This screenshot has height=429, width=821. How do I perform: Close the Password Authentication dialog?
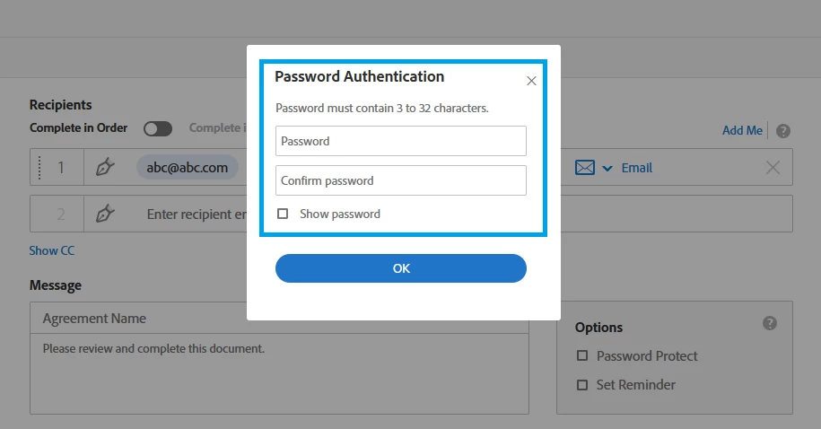(531, 81)
